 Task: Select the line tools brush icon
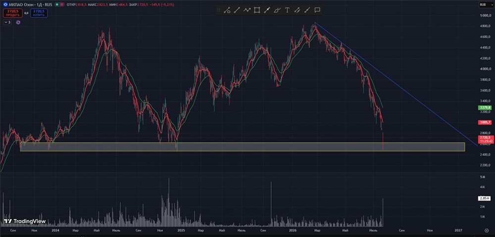click(x=227, y=10)
